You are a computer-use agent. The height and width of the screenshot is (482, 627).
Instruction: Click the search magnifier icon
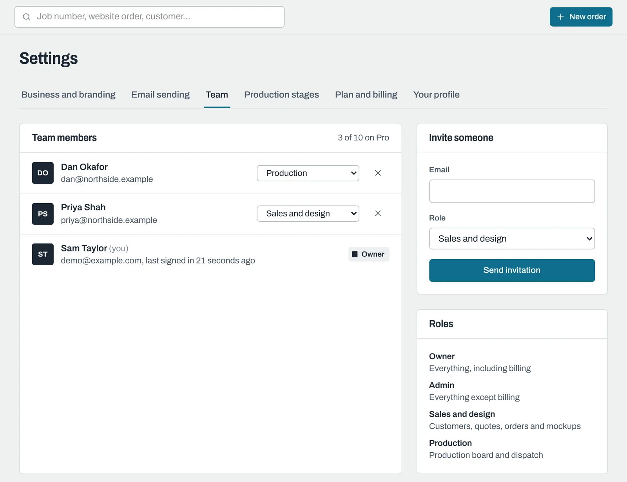[x=26, y=17]
